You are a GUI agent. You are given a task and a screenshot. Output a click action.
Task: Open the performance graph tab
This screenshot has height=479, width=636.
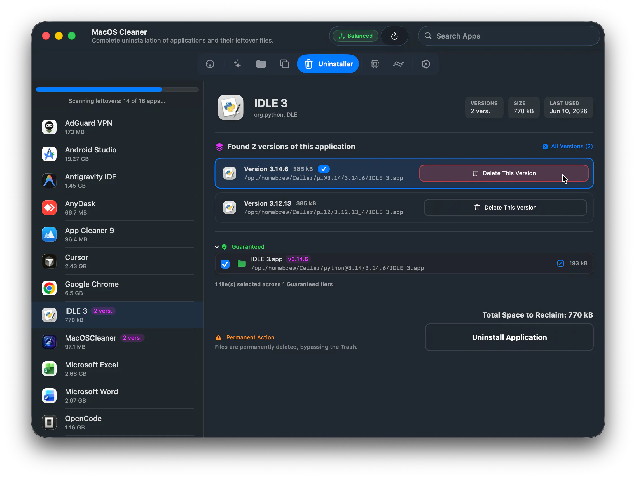tap(399, 64)
